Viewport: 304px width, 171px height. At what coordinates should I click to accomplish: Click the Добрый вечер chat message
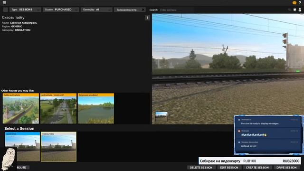pyautogui.click(x=248, y=146)
